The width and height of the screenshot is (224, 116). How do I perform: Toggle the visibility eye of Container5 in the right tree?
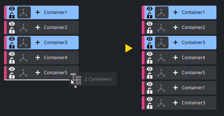coord(150,69)
